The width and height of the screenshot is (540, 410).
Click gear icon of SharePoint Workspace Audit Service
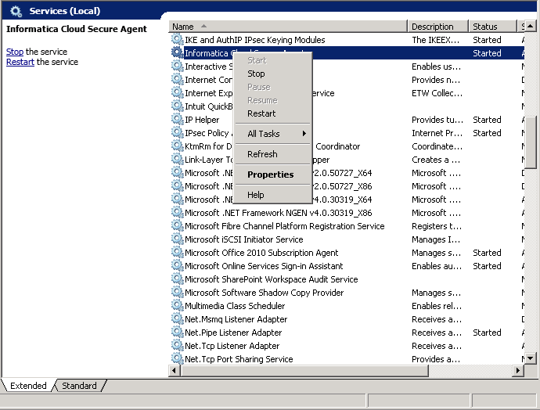coord(177,279)
